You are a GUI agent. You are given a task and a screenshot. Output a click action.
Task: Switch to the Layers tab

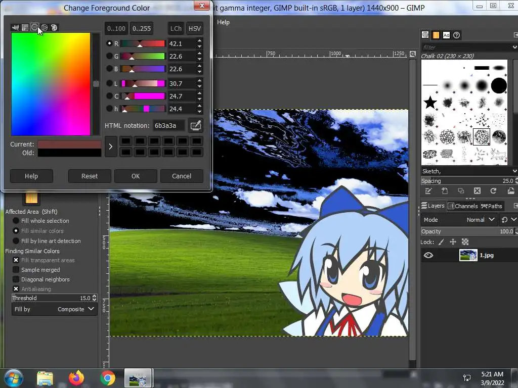pos(433,206)
